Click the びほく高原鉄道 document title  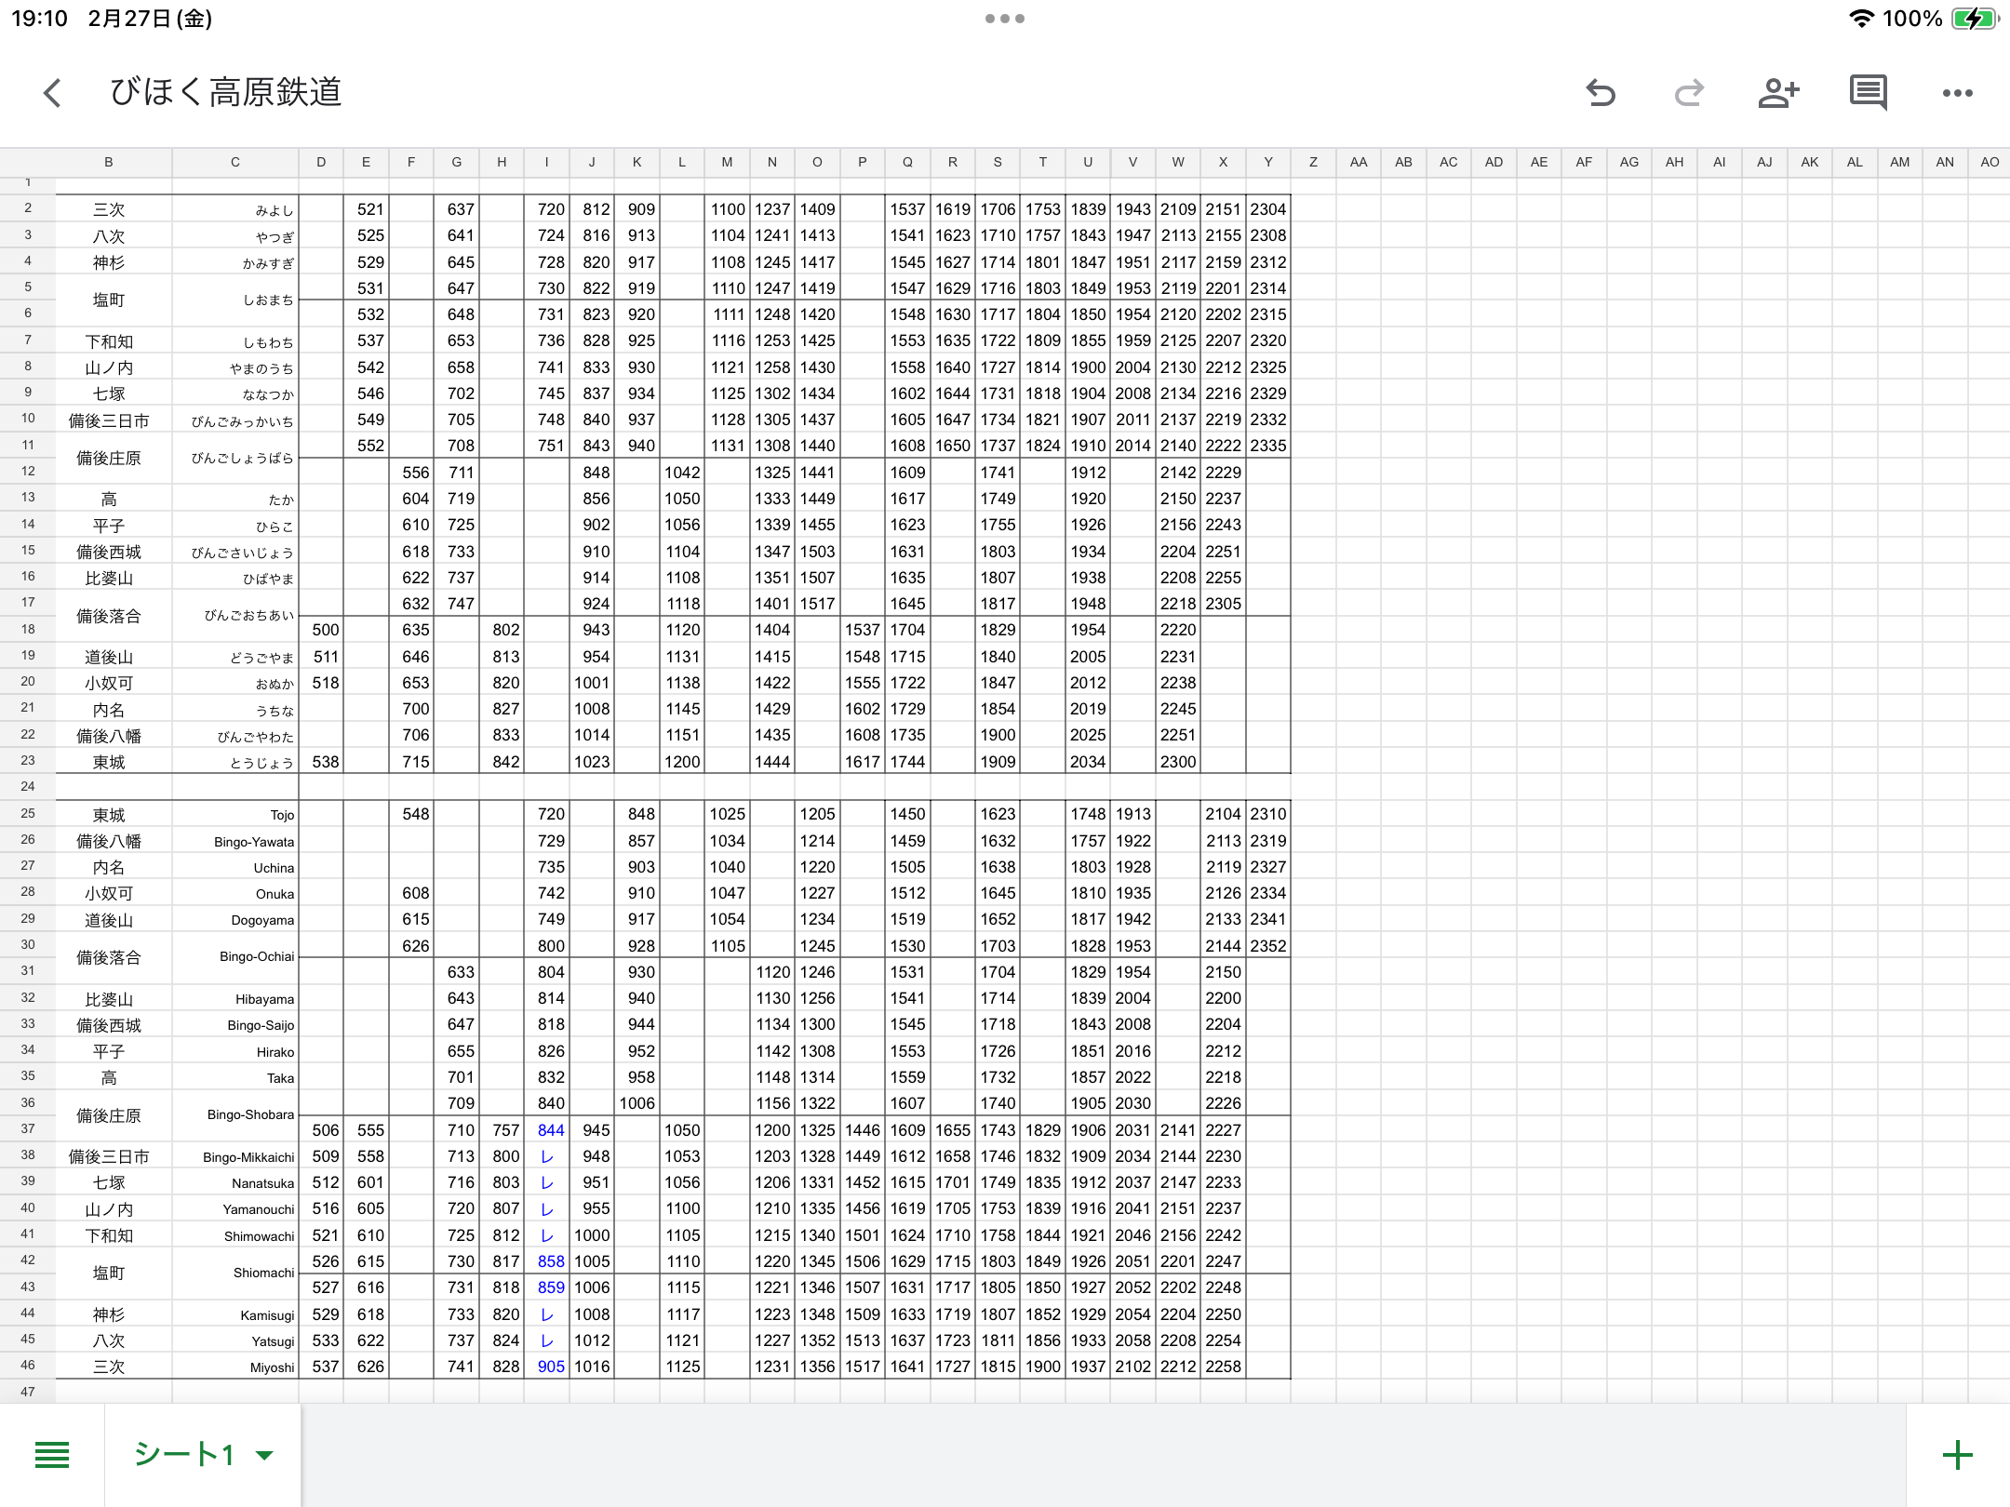click(226, 93)
